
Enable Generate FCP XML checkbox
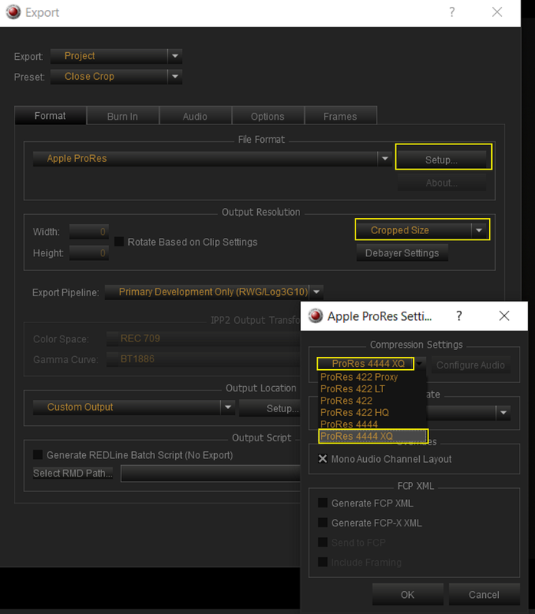[x=322, y=503]
